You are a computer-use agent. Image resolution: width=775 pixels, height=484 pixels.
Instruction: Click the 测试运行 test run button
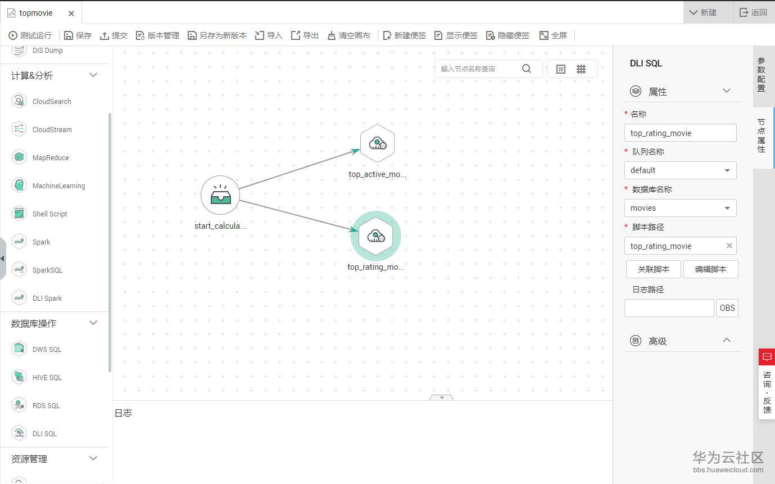30,35
